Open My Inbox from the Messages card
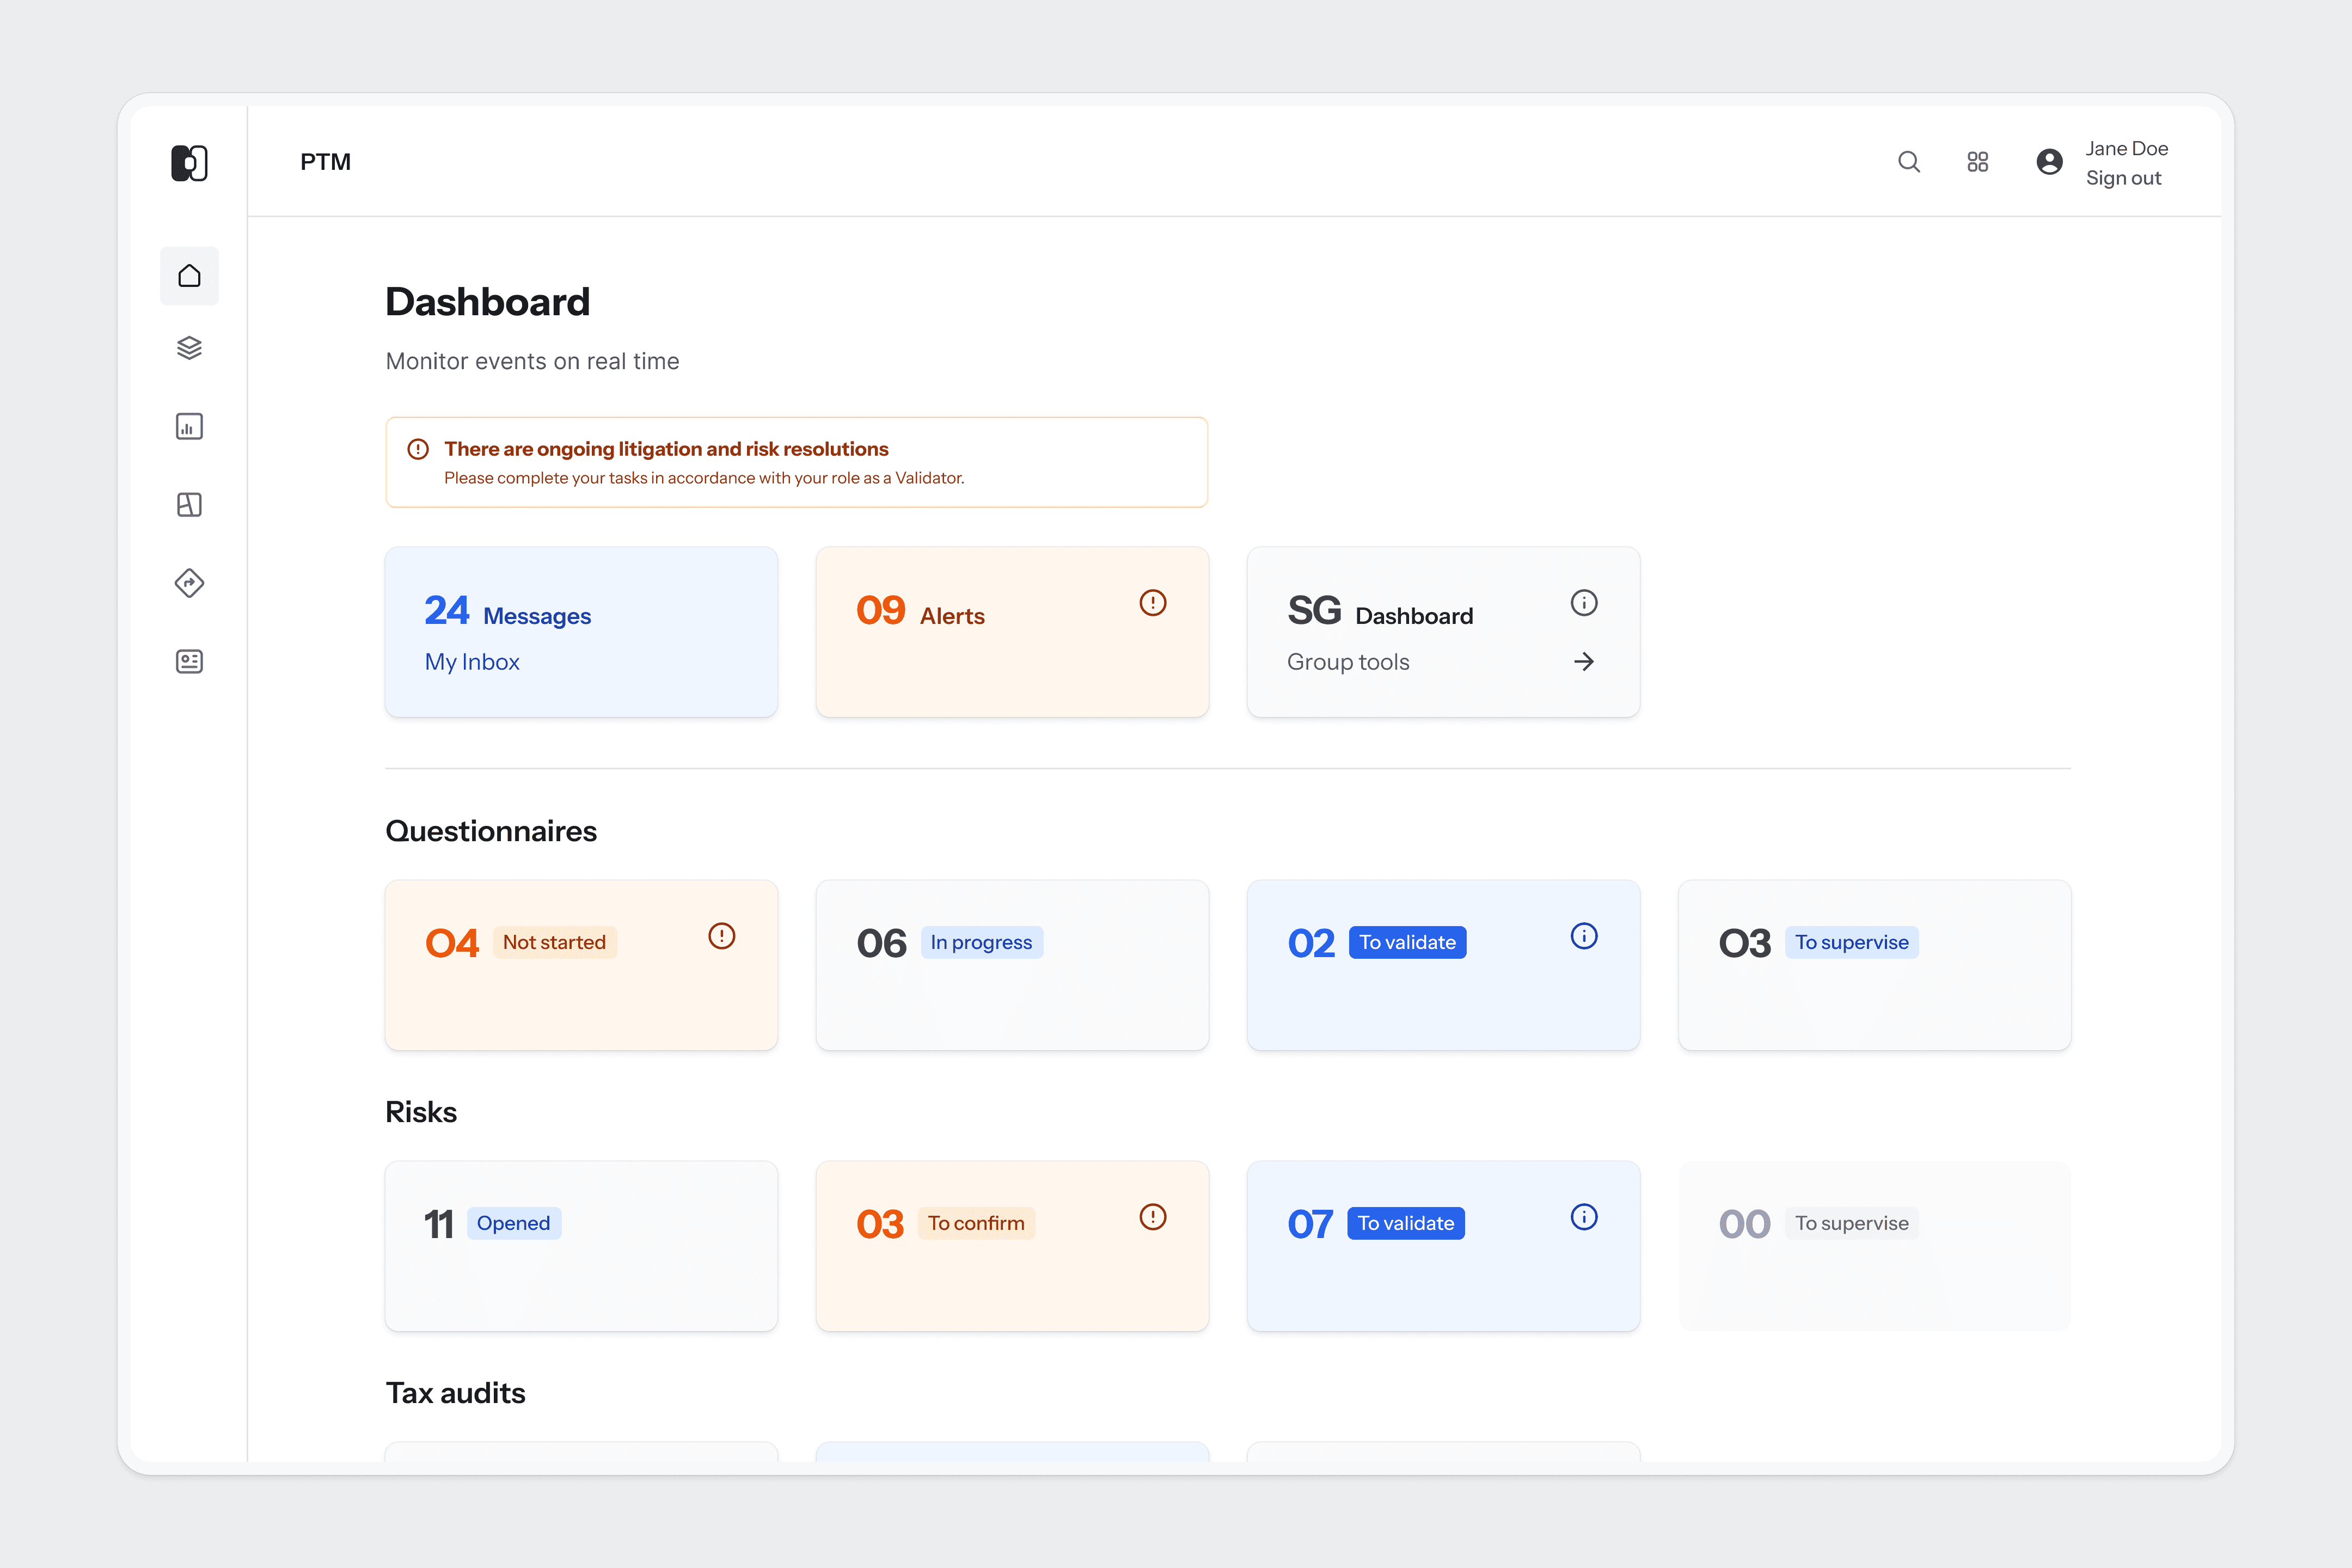 coord(472,661)
